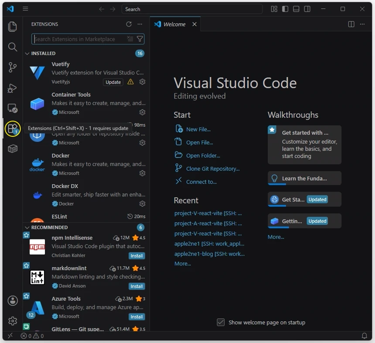
Task: Install Azure Tools extension
Action: (136, 317)
